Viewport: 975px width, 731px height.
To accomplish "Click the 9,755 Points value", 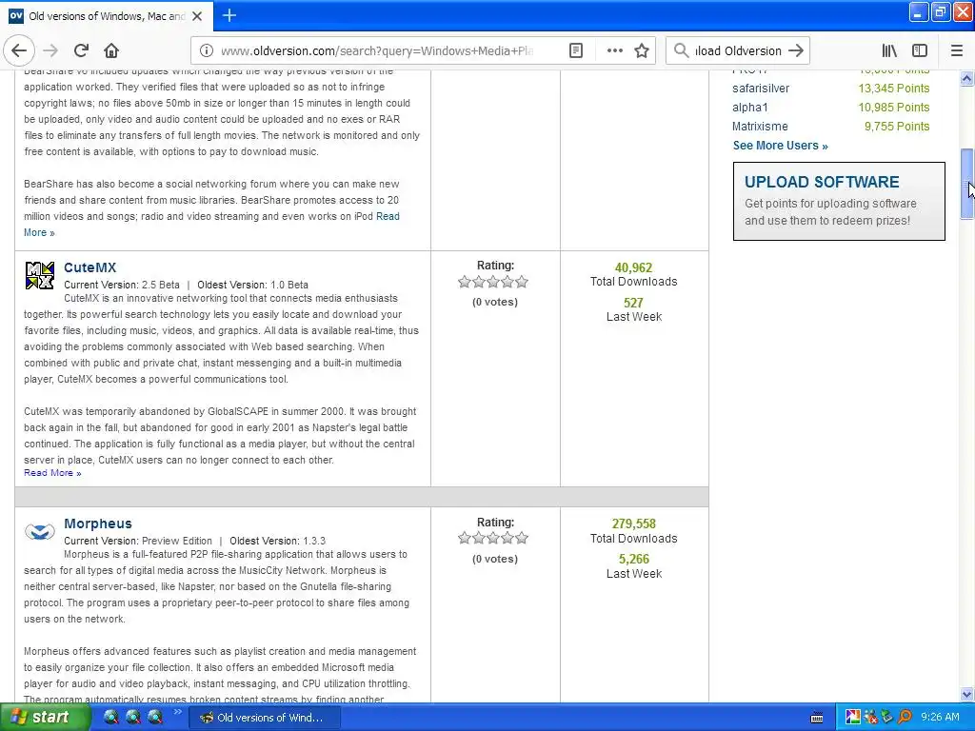I will [897, 127].
